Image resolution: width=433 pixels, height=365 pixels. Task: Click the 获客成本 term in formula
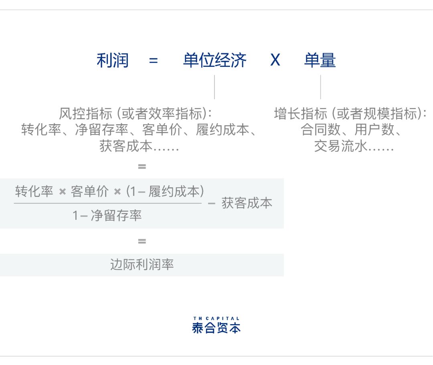[247, 203]
